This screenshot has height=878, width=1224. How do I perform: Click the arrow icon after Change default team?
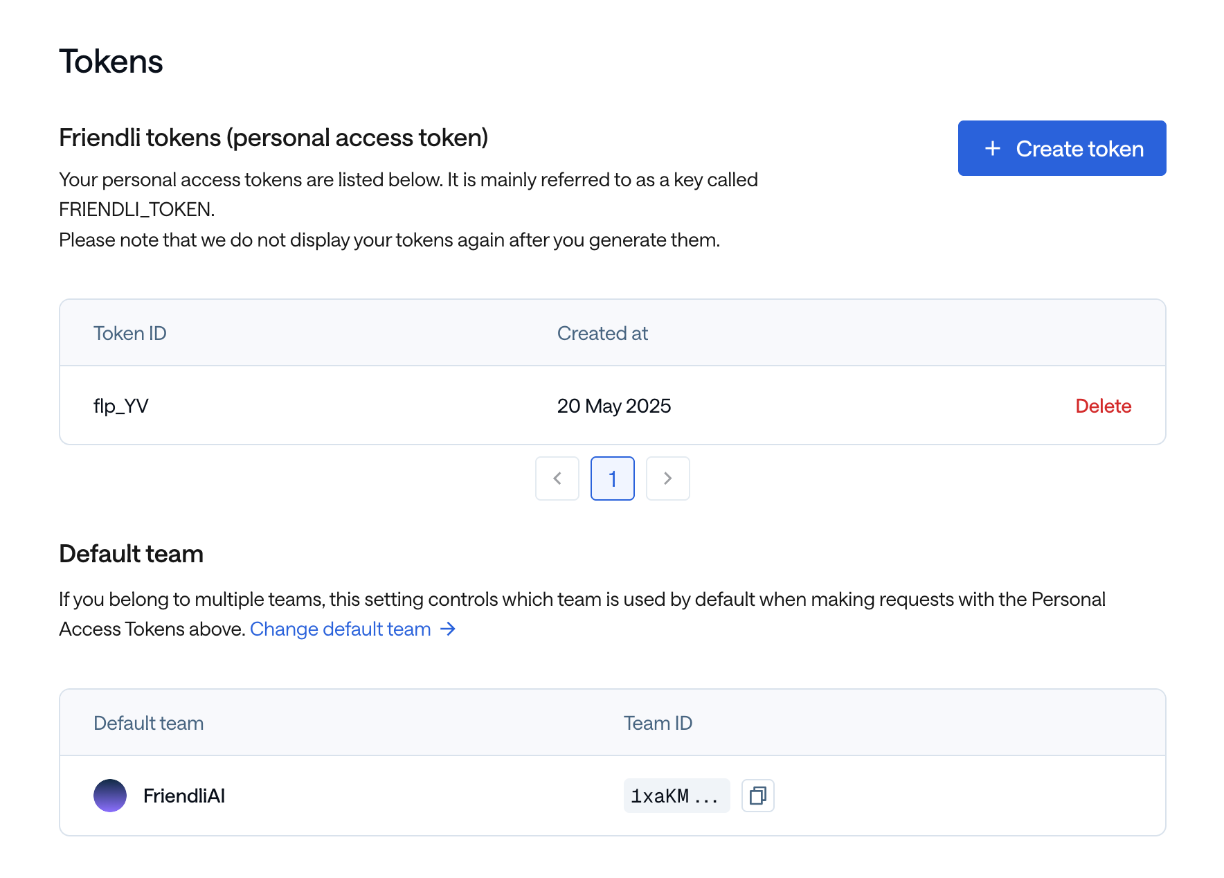point(449,629)
